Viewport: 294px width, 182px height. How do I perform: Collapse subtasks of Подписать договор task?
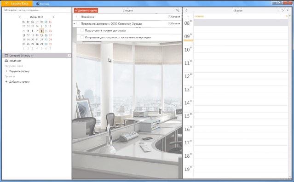75,23
